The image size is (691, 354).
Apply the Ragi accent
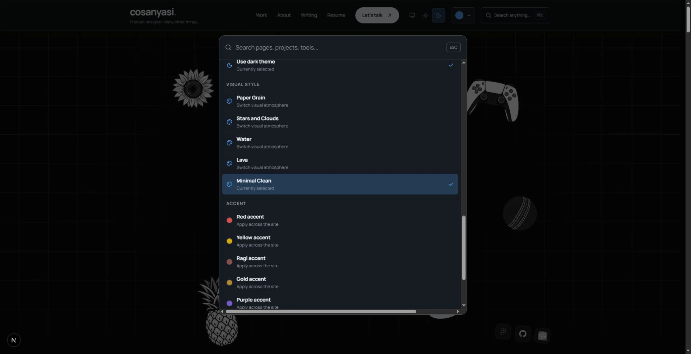tap(340, 262)
